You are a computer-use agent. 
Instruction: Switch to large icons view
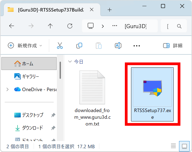tap(184, 146)
